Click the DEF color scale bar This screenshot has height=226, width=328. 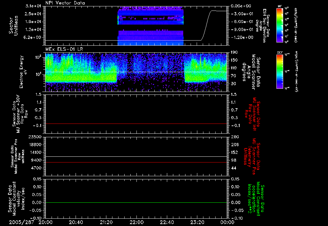tap(280, 72)
